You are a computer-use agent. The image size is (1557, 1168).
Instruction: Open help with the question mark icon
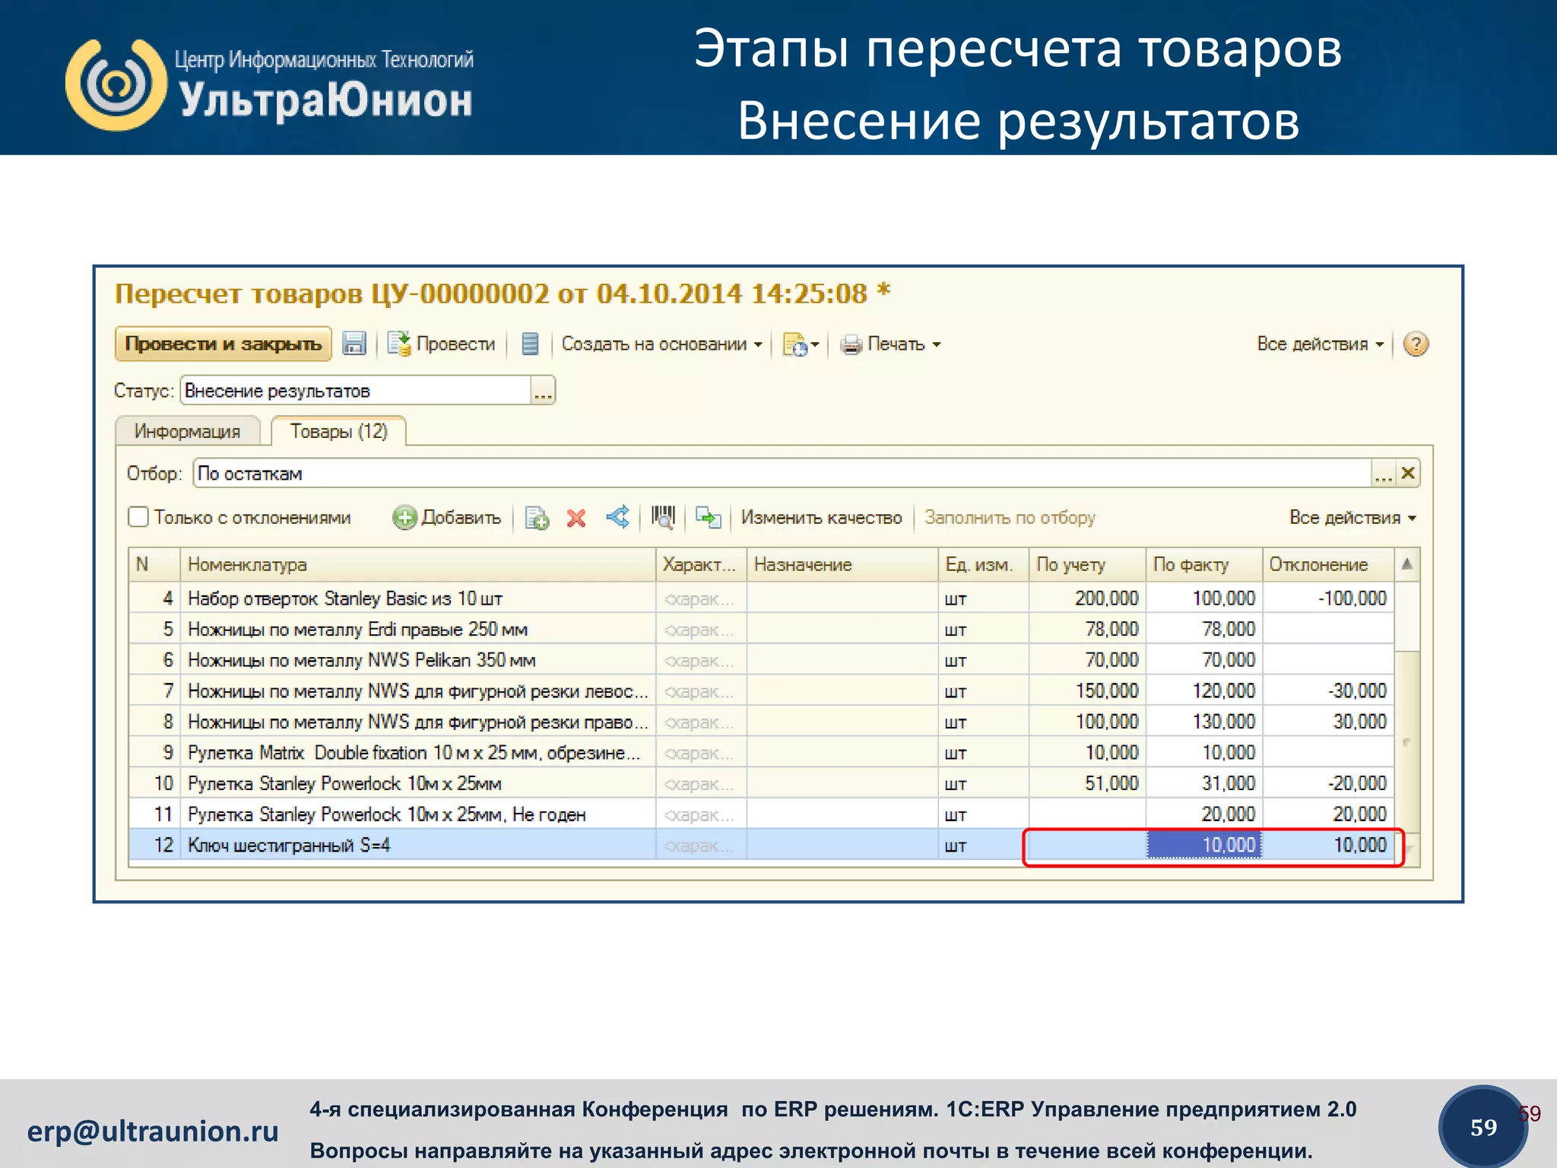(1416, 344)
